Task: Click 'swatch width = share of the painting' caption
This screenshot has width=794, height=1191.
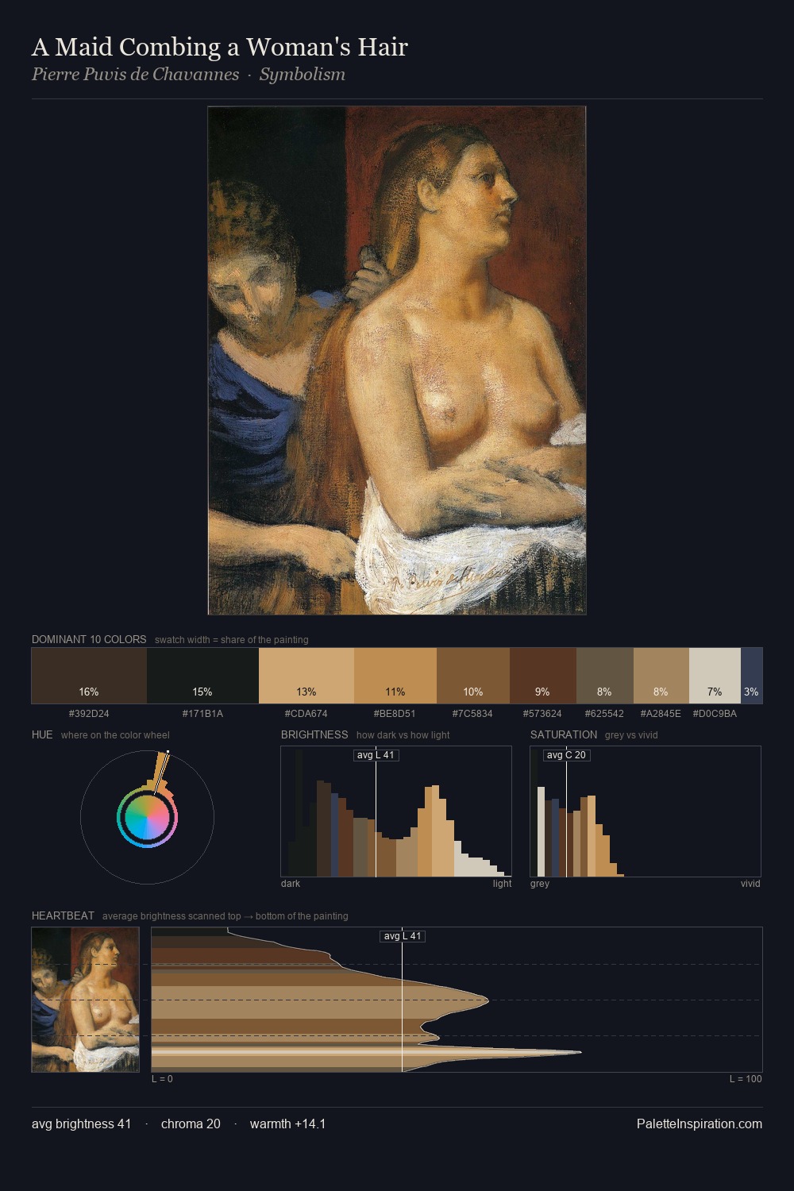Action: 232,640
